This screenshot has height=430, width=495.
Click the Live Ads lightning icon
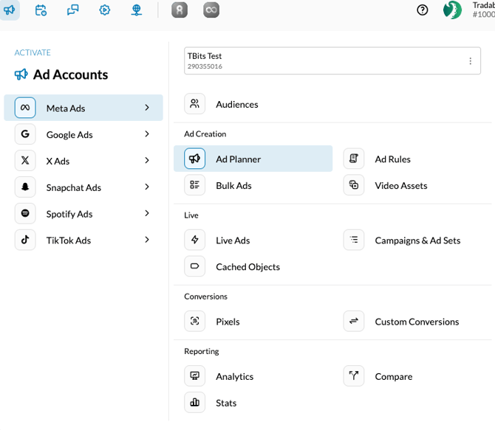point(195,240)
